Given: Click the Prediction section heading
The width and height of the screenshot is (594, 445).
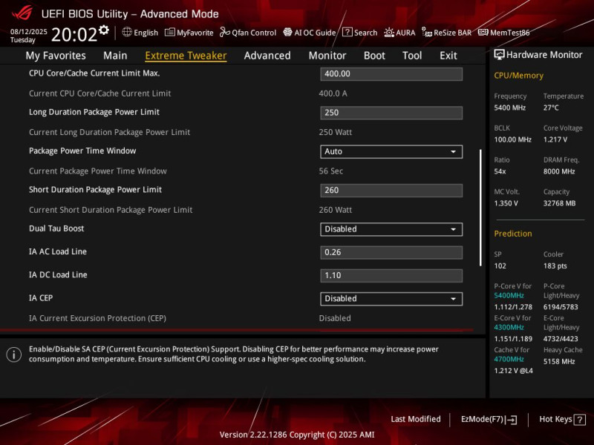Looking at the screenshot, I should [x=513, y=234].
